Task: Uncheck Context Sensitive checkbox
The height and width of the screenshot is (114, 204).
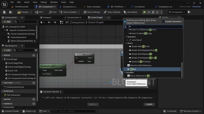Action: [x=163, y=22]
